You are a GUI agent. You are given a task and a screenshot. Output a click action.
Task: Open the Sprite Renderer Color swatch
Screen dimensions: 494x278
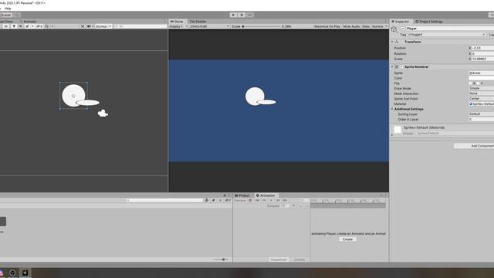coord(482,78)
